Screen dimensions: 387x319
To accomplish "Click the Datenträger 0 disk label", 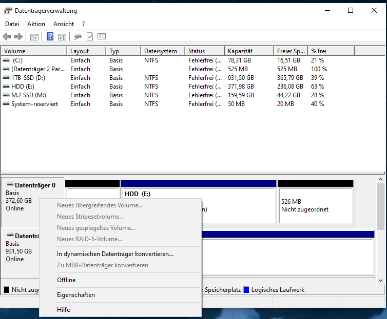I will click(35, 185).
